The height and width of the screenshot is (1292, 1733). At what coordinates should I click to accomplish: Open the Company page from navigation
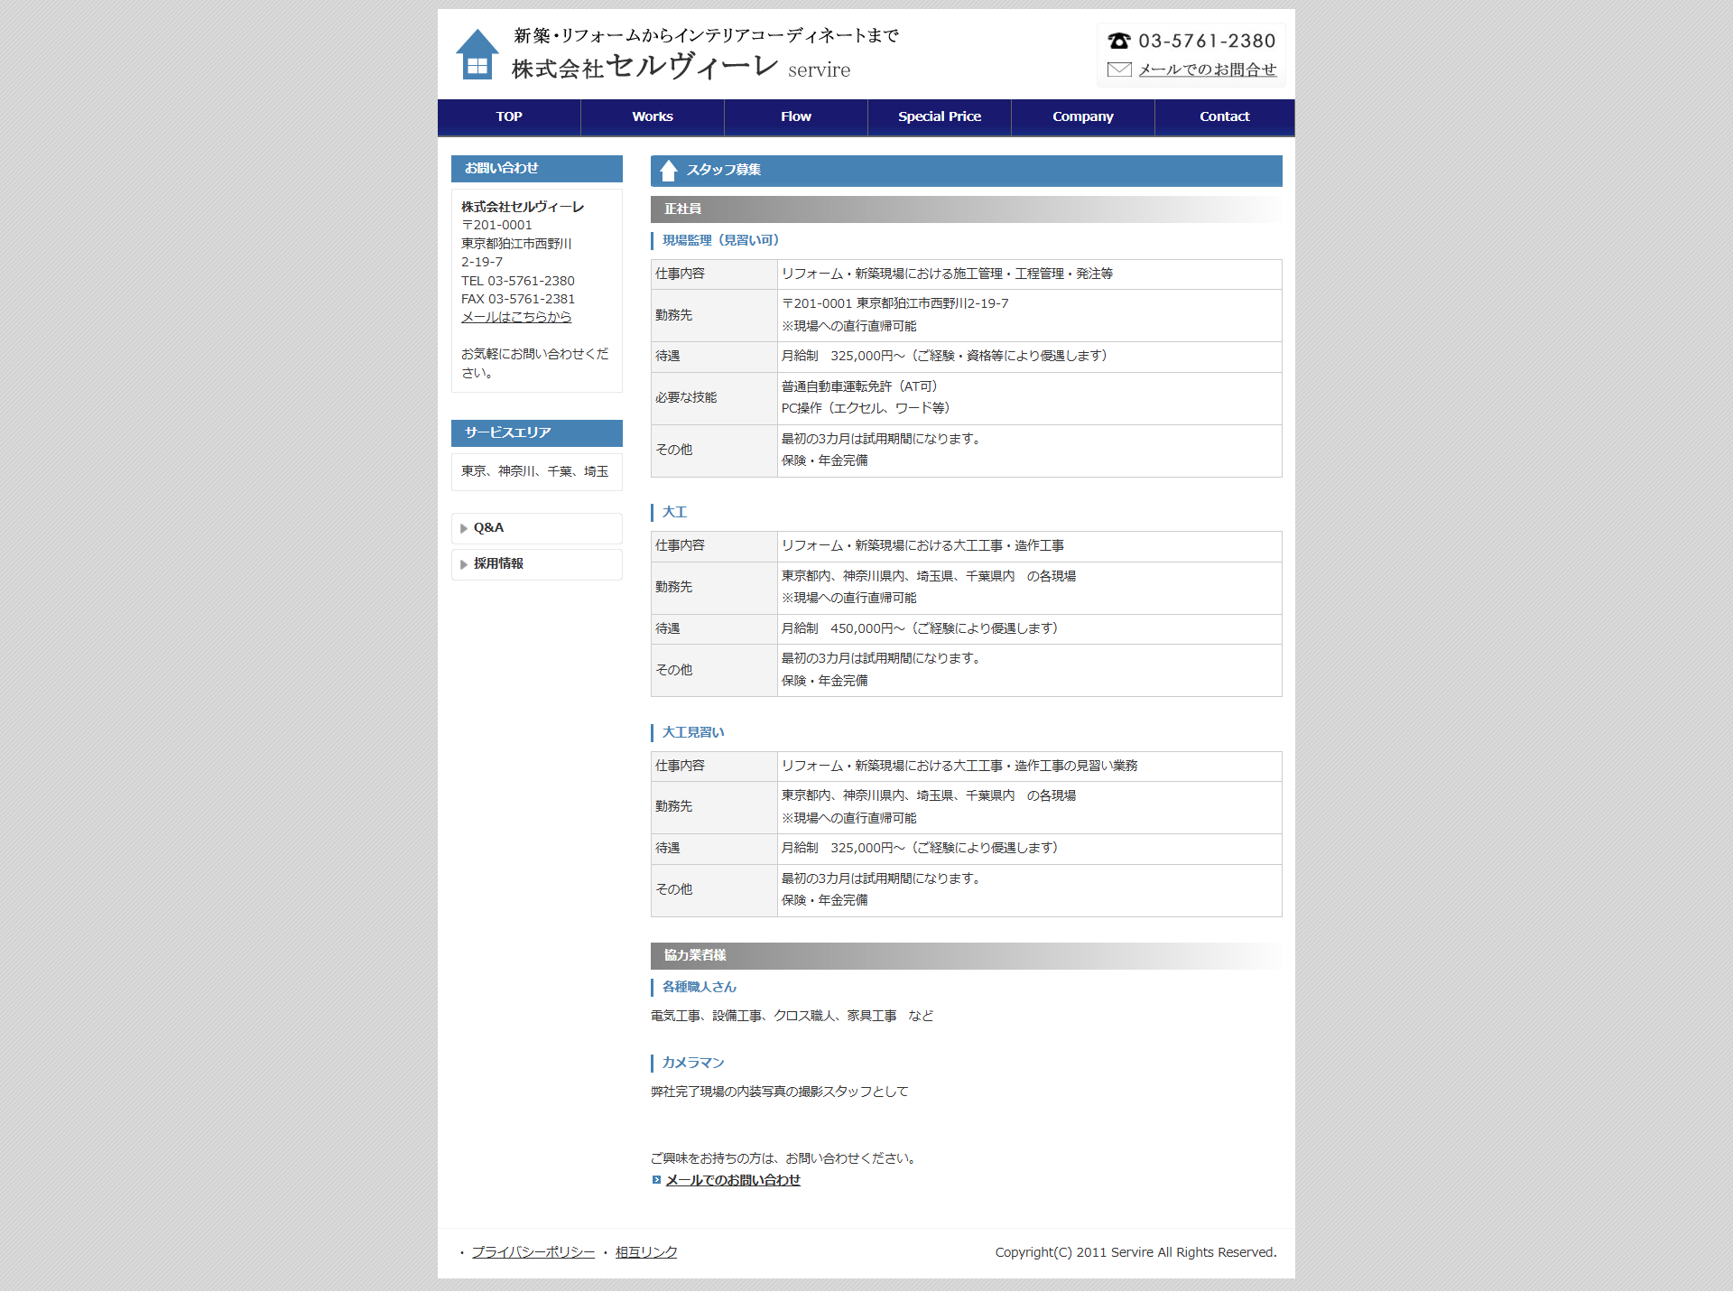(1082, 117)
